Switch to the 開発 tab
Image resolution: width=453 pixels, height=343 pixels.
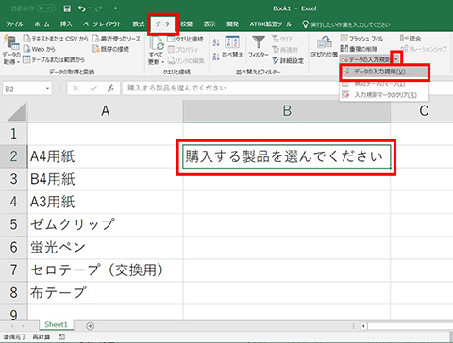pos(233,24)
